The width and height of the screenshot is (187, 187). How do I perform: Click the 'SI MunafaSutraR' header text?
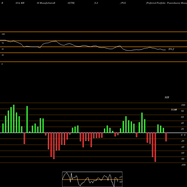46,3
